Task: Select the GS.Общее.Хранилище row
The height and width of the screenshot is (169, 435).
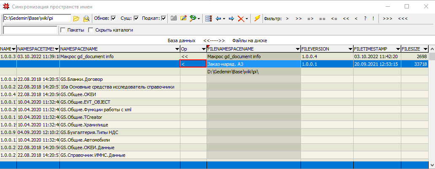Action: (x=120, y=125)
